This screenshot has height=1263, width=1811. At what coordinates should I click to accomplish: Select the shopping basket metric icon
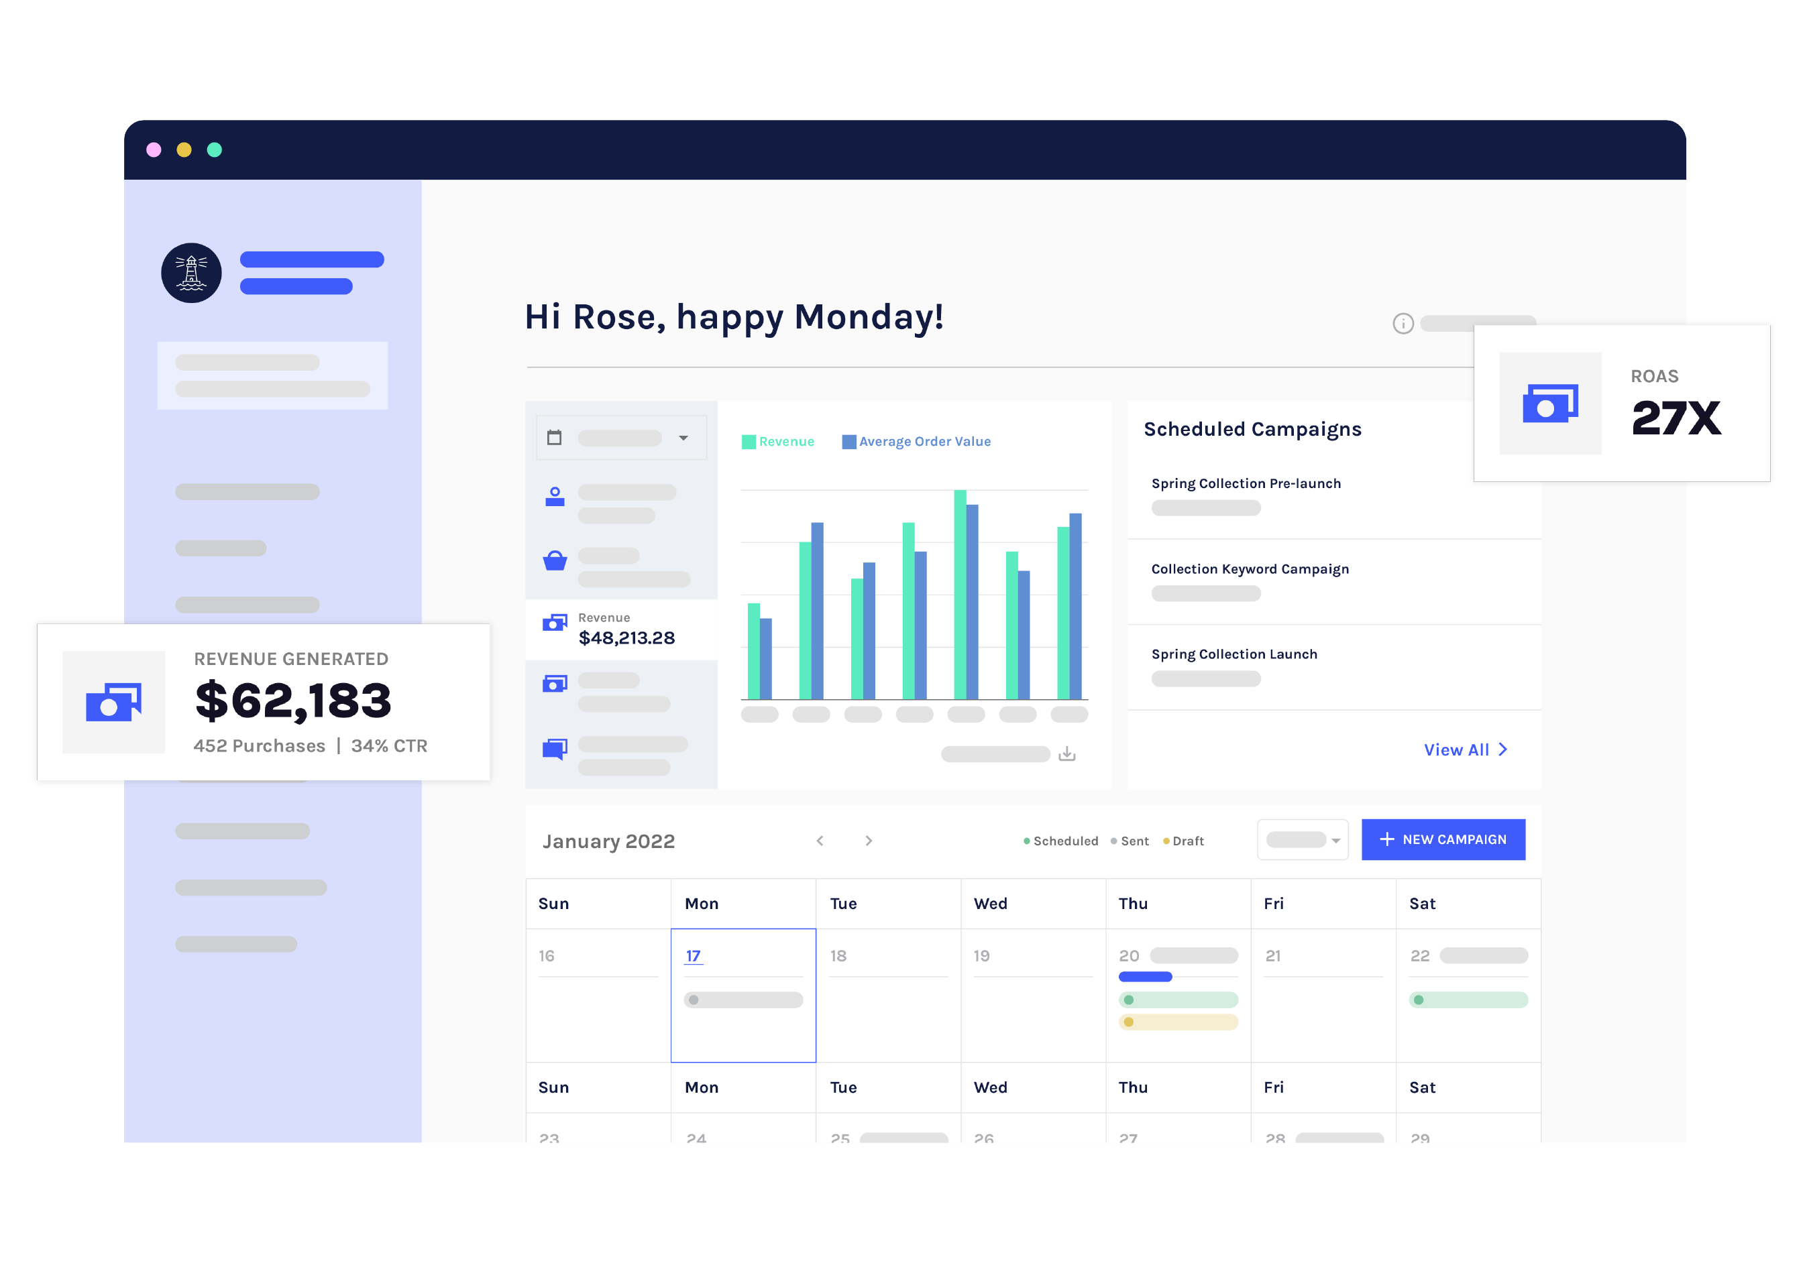555,560
